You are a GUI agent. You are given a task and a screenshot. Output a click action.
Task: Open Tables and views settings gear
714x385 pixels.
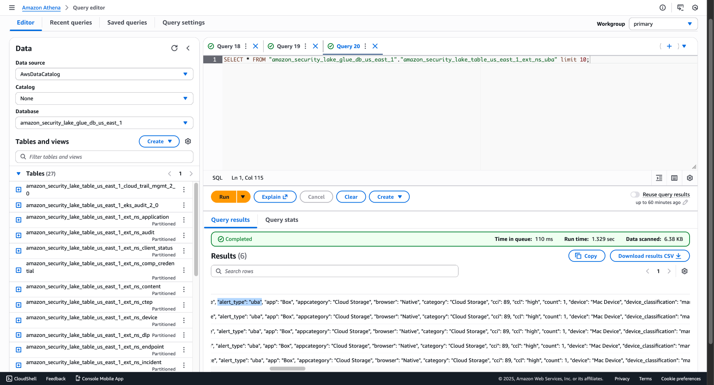coord(188,141)
